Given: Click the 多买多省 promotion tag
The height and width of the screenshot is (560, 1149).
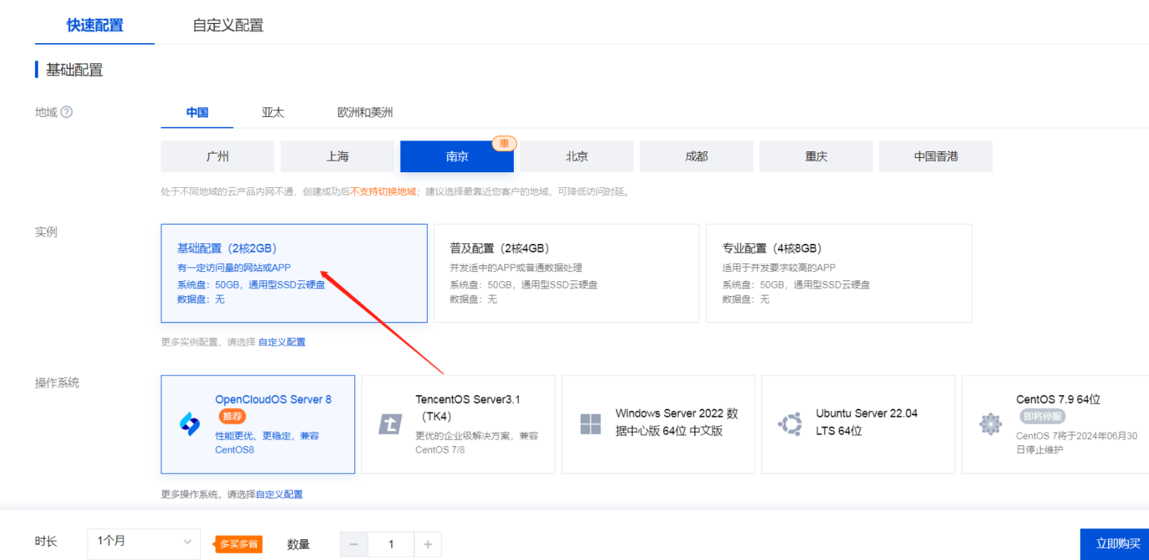Looking at the screenshot, I should click(x=238, y=544).
